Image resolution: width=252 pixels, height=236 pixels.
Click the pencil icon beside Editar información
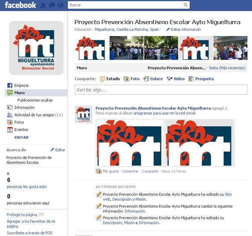pos(168,29)
